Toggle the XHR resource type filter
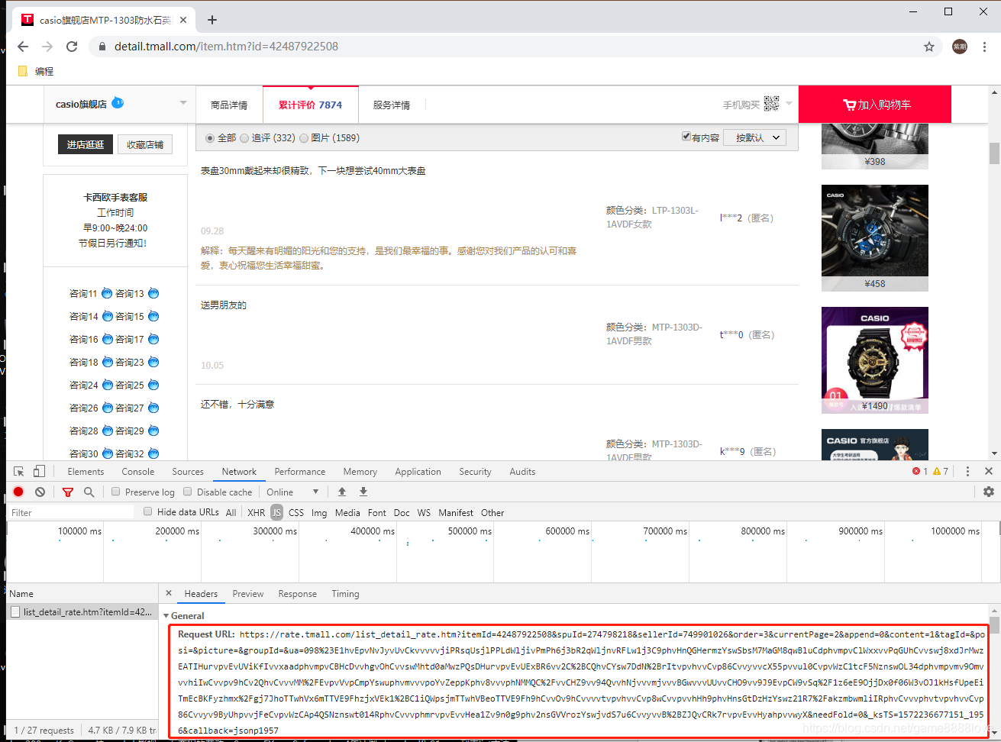This screenshot has height=742, width=1001. click(257, 512)
